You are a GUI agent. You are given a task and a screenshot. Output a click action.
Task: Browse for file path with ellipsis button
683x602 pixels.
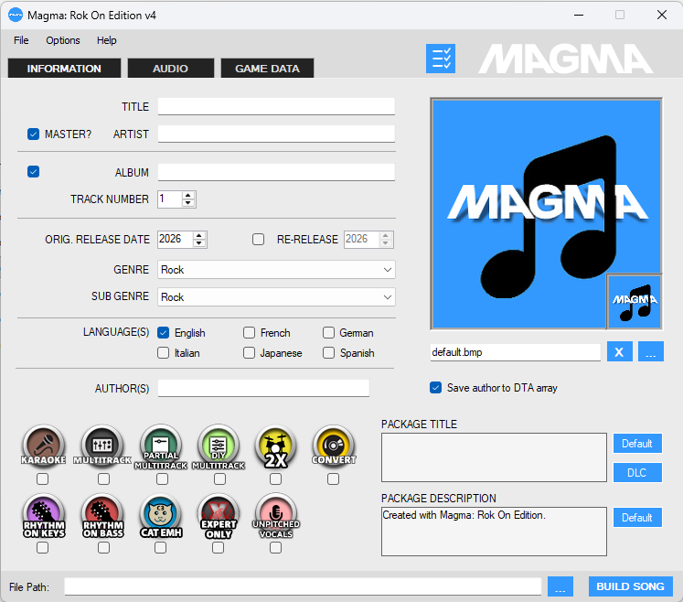click(560, 586)
